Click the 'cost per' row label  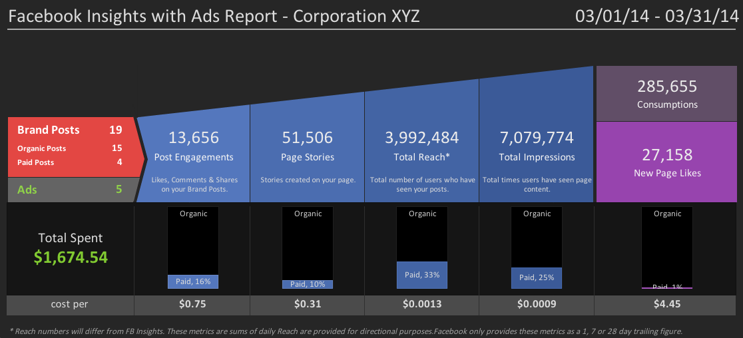coord(70,304)
